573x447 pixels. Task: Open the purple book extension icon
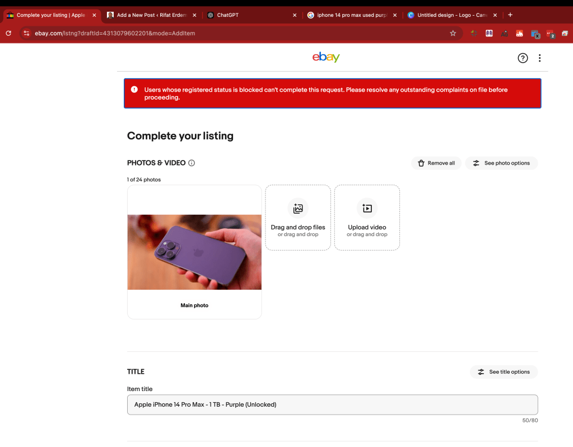(x=489, y=33)
